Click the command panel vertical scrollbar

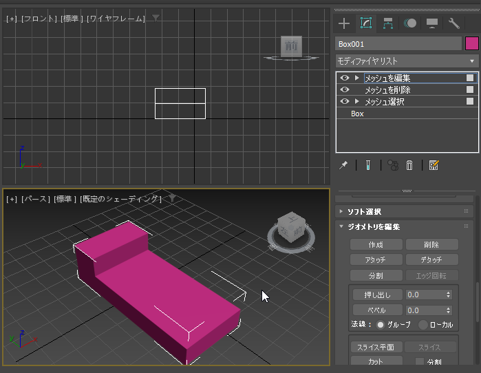(x=477, y=302)
